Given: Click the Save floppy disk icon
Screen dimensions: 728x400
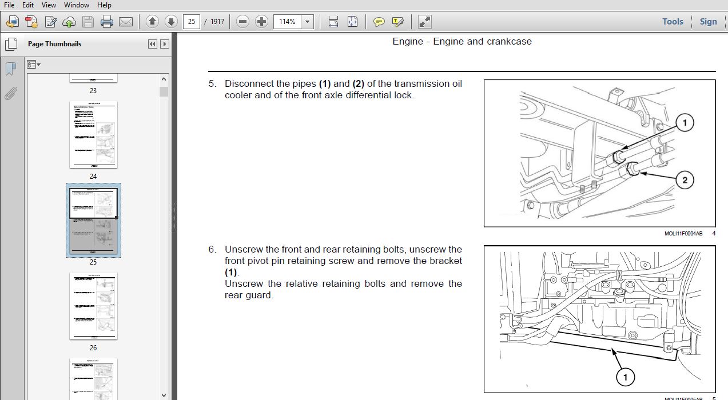Looking at the screenshot, I should pos(87,22).
